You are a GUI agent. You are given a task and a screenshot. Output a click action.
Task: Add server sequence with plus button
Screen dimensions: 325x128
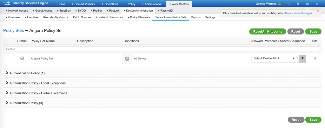[x=302, y=58]
